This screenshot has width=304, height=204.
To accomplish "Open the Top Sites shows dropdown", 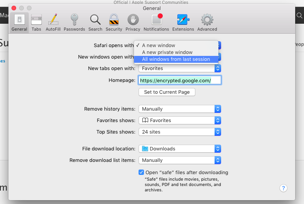I will tap(180, 132).
